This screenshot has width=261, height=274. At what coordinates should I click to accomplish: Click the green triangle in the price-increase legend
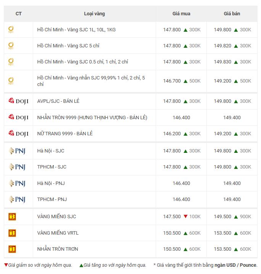(x=81, y=265)
